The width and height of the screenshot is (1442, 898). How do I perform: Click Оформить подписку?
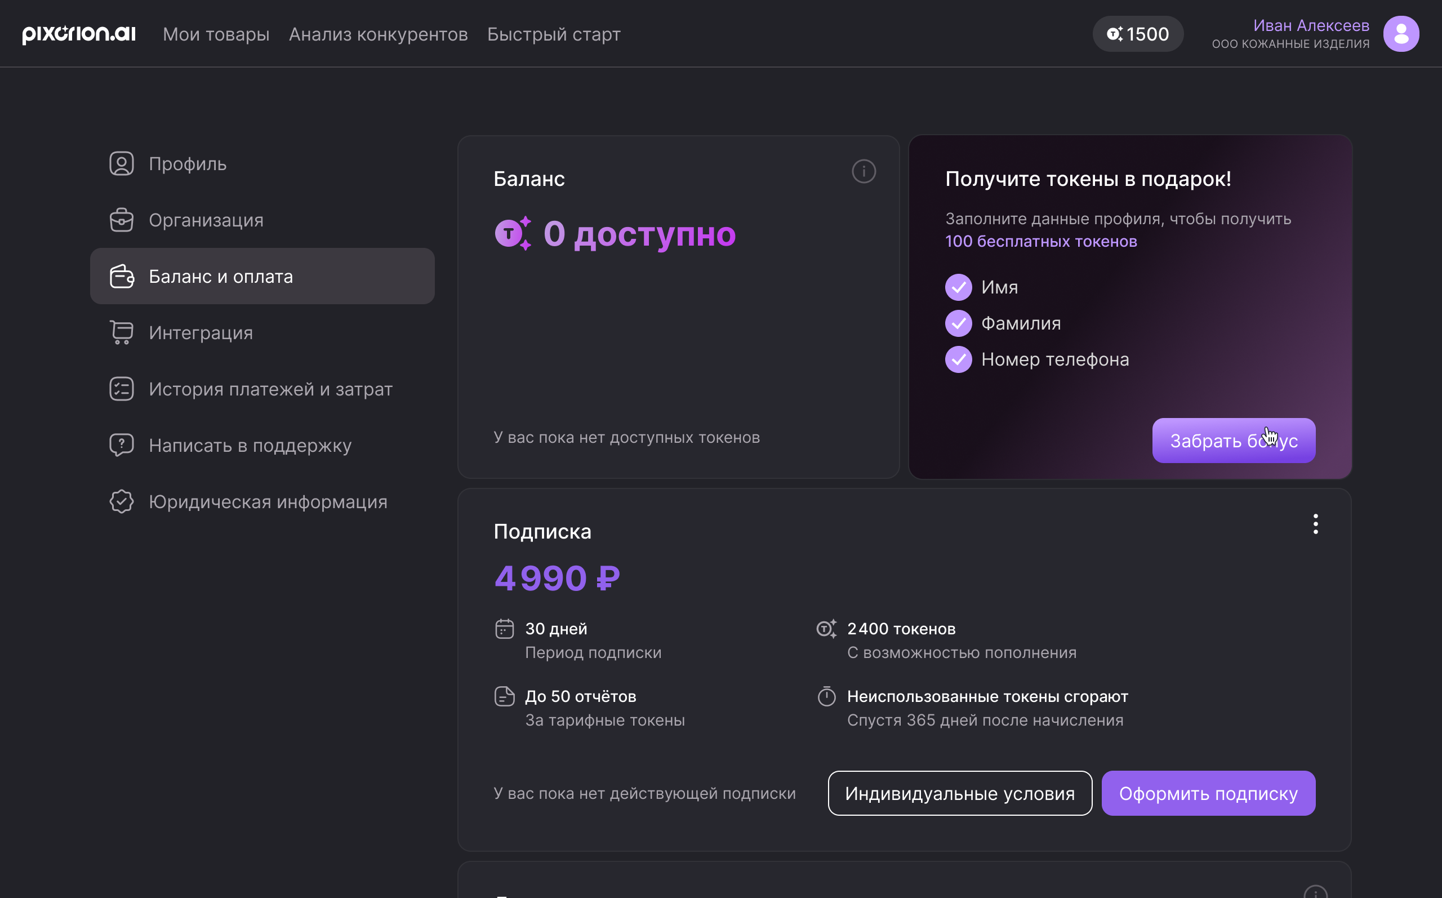coord(1208,793)
